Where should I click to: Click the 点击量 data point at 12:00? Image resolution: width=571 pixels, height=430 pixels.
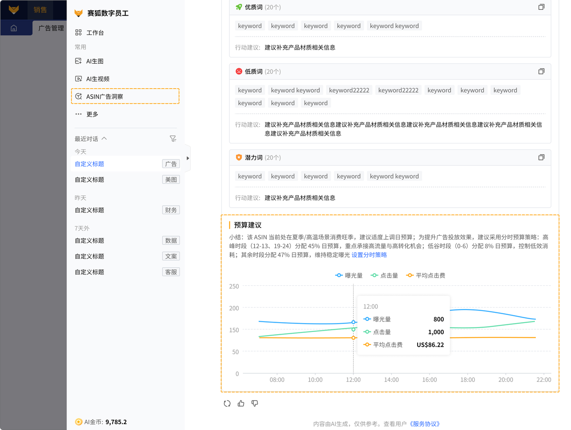click(x=353, y=329)
